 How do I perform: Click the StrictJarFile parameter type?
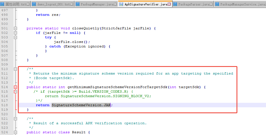[x=116, y=29]
